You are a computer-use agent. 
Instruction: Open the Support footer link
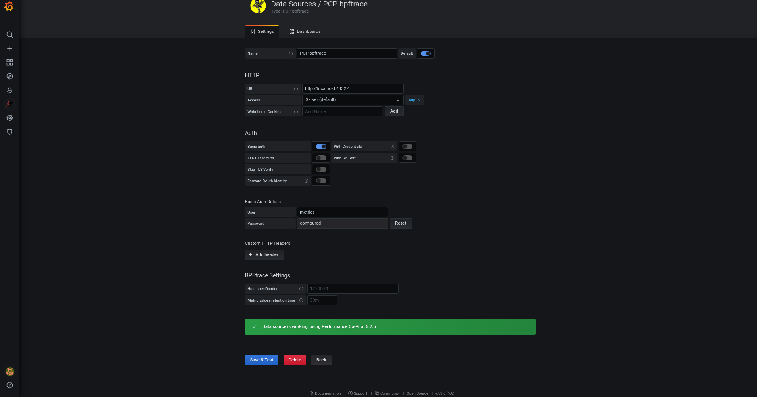pos(358,393)
